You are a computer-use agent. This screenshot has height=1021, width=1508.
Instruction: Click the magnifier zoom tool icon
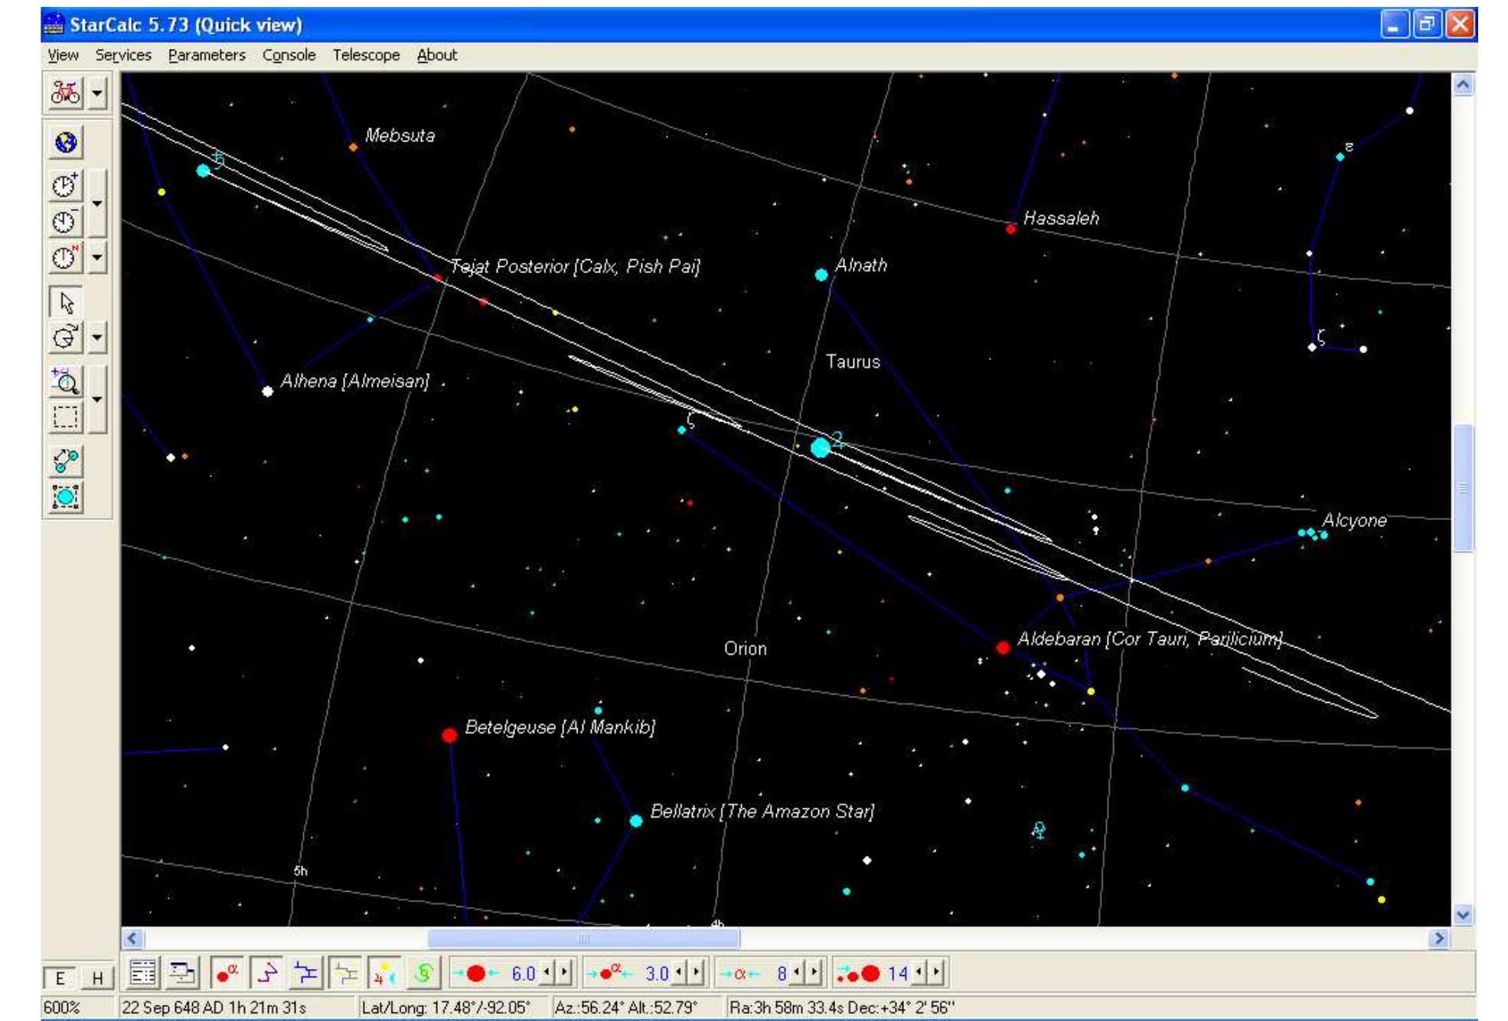click(65, 381)
